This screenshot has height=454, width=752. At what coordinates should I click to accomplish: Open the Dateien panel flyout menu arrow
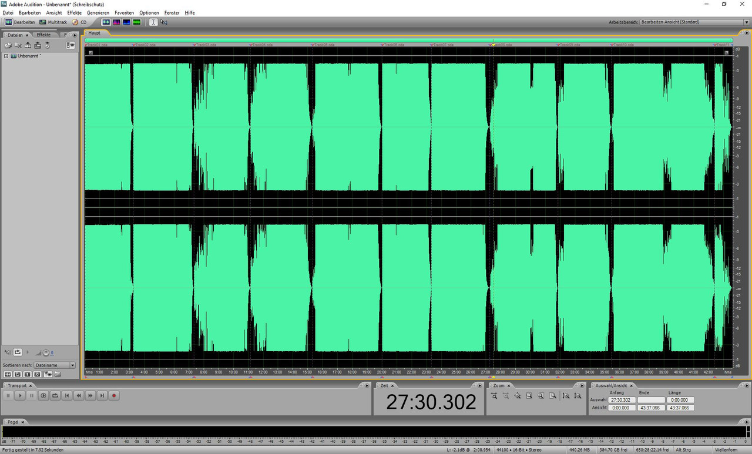75,35
